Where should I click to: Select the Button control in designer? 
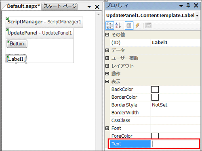(17, 43)
